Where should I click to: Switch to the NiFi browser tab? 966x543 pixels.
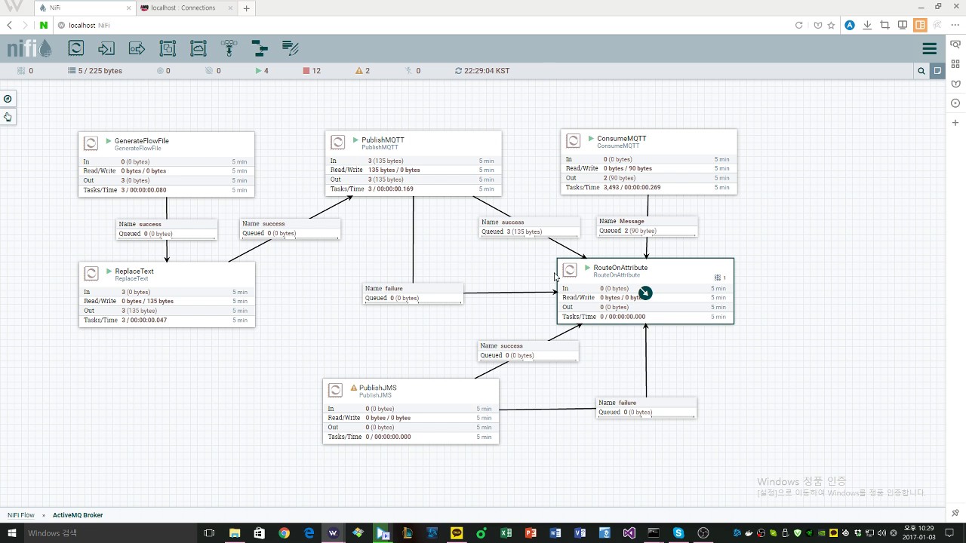tap(86, 8)
